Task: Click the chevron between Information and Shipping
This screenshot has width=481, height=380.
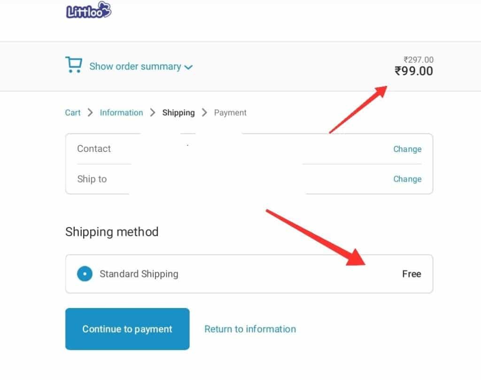Action: (x=153, y=112)
